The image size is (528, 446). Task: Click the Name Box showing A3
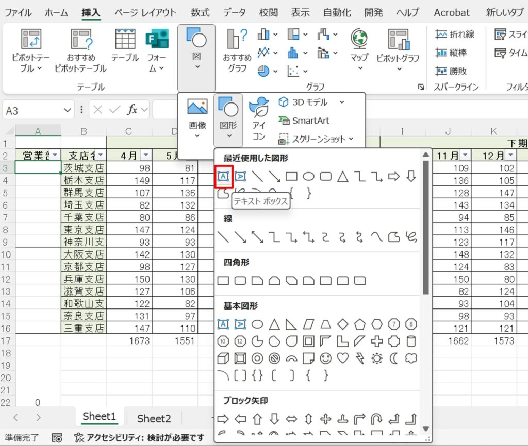tap(38, 110)
